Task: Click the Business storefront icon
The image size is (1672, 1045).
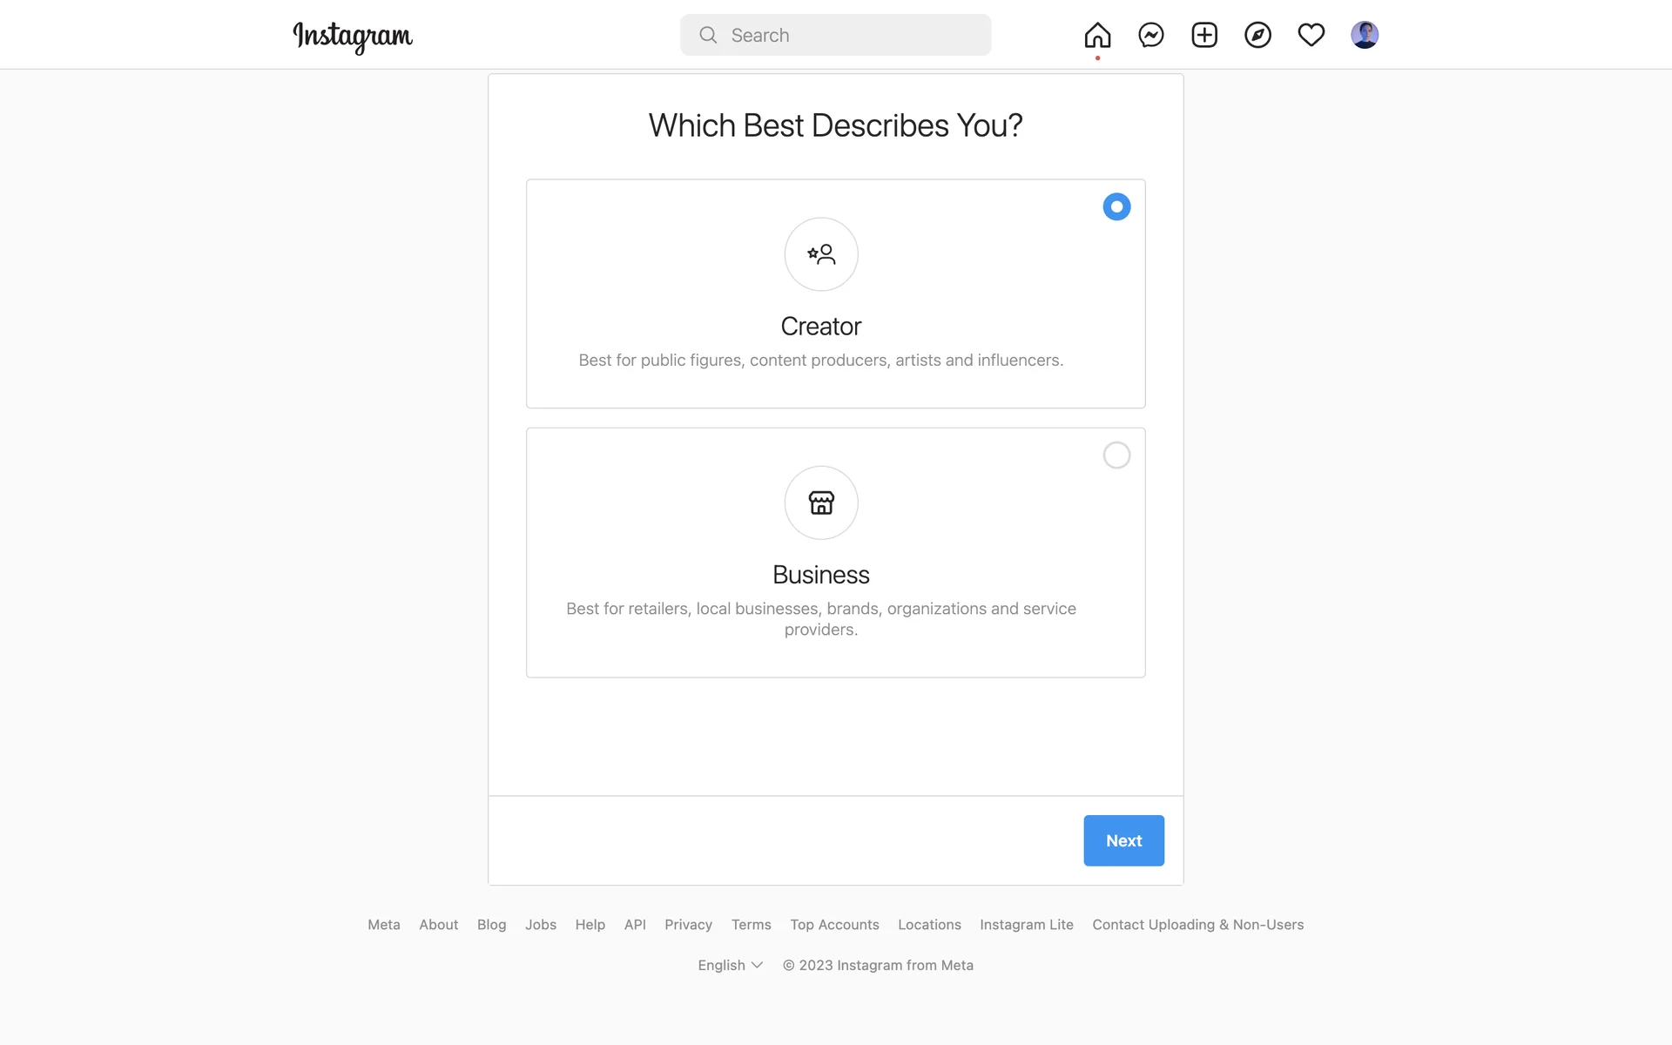Action: tap(821, 502)
